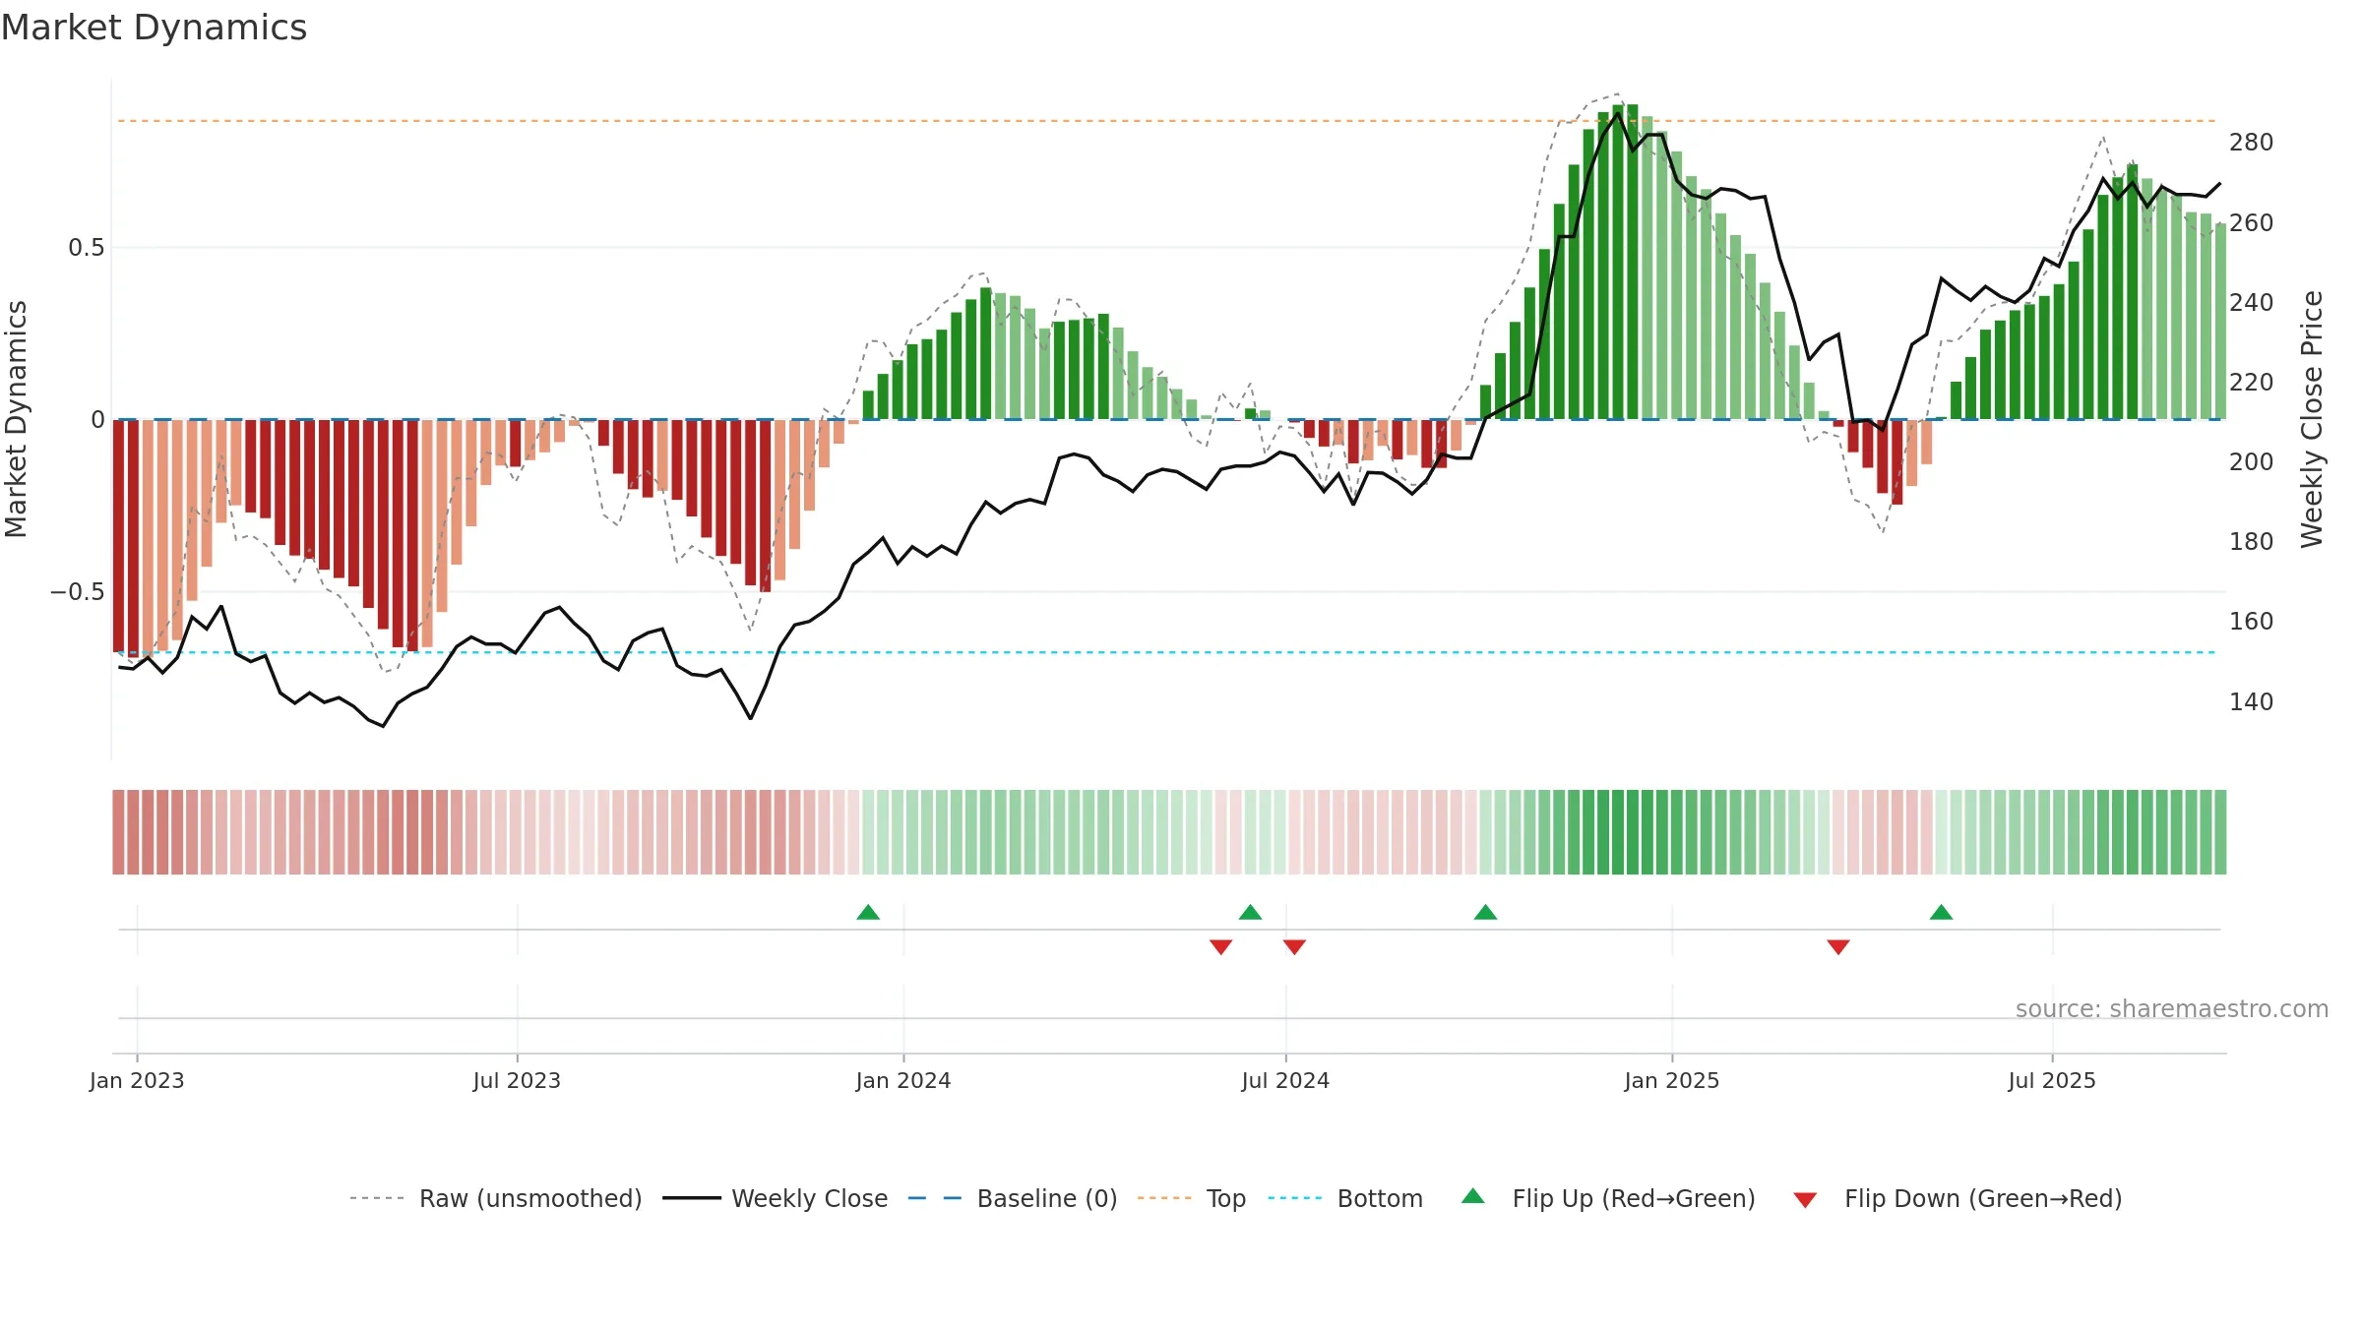
Task: Click the flip-up marker just before Jul 2024
Action: pos(1250,912)
